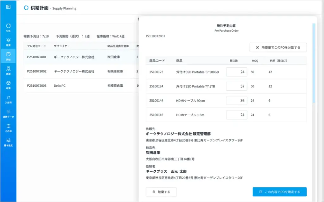Open the 調達 section in the sidebar
Image resolution: width=324 pixels, height=202 pixels.
tap(8, 71)
